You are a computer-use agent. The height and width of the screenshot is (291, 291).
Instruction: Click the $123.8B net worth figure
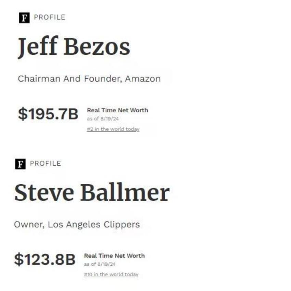45,259
